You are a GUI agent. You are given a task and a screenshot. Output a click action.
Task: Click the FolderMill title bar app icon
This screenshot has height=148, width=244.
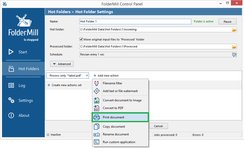tap(5, 4)
